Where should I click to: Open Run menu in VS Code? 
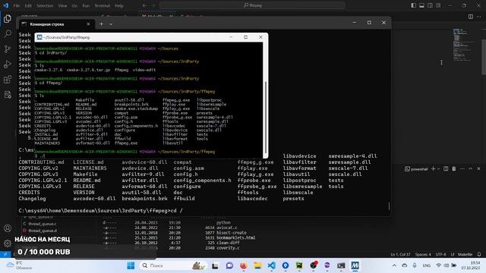coord(86,5)
